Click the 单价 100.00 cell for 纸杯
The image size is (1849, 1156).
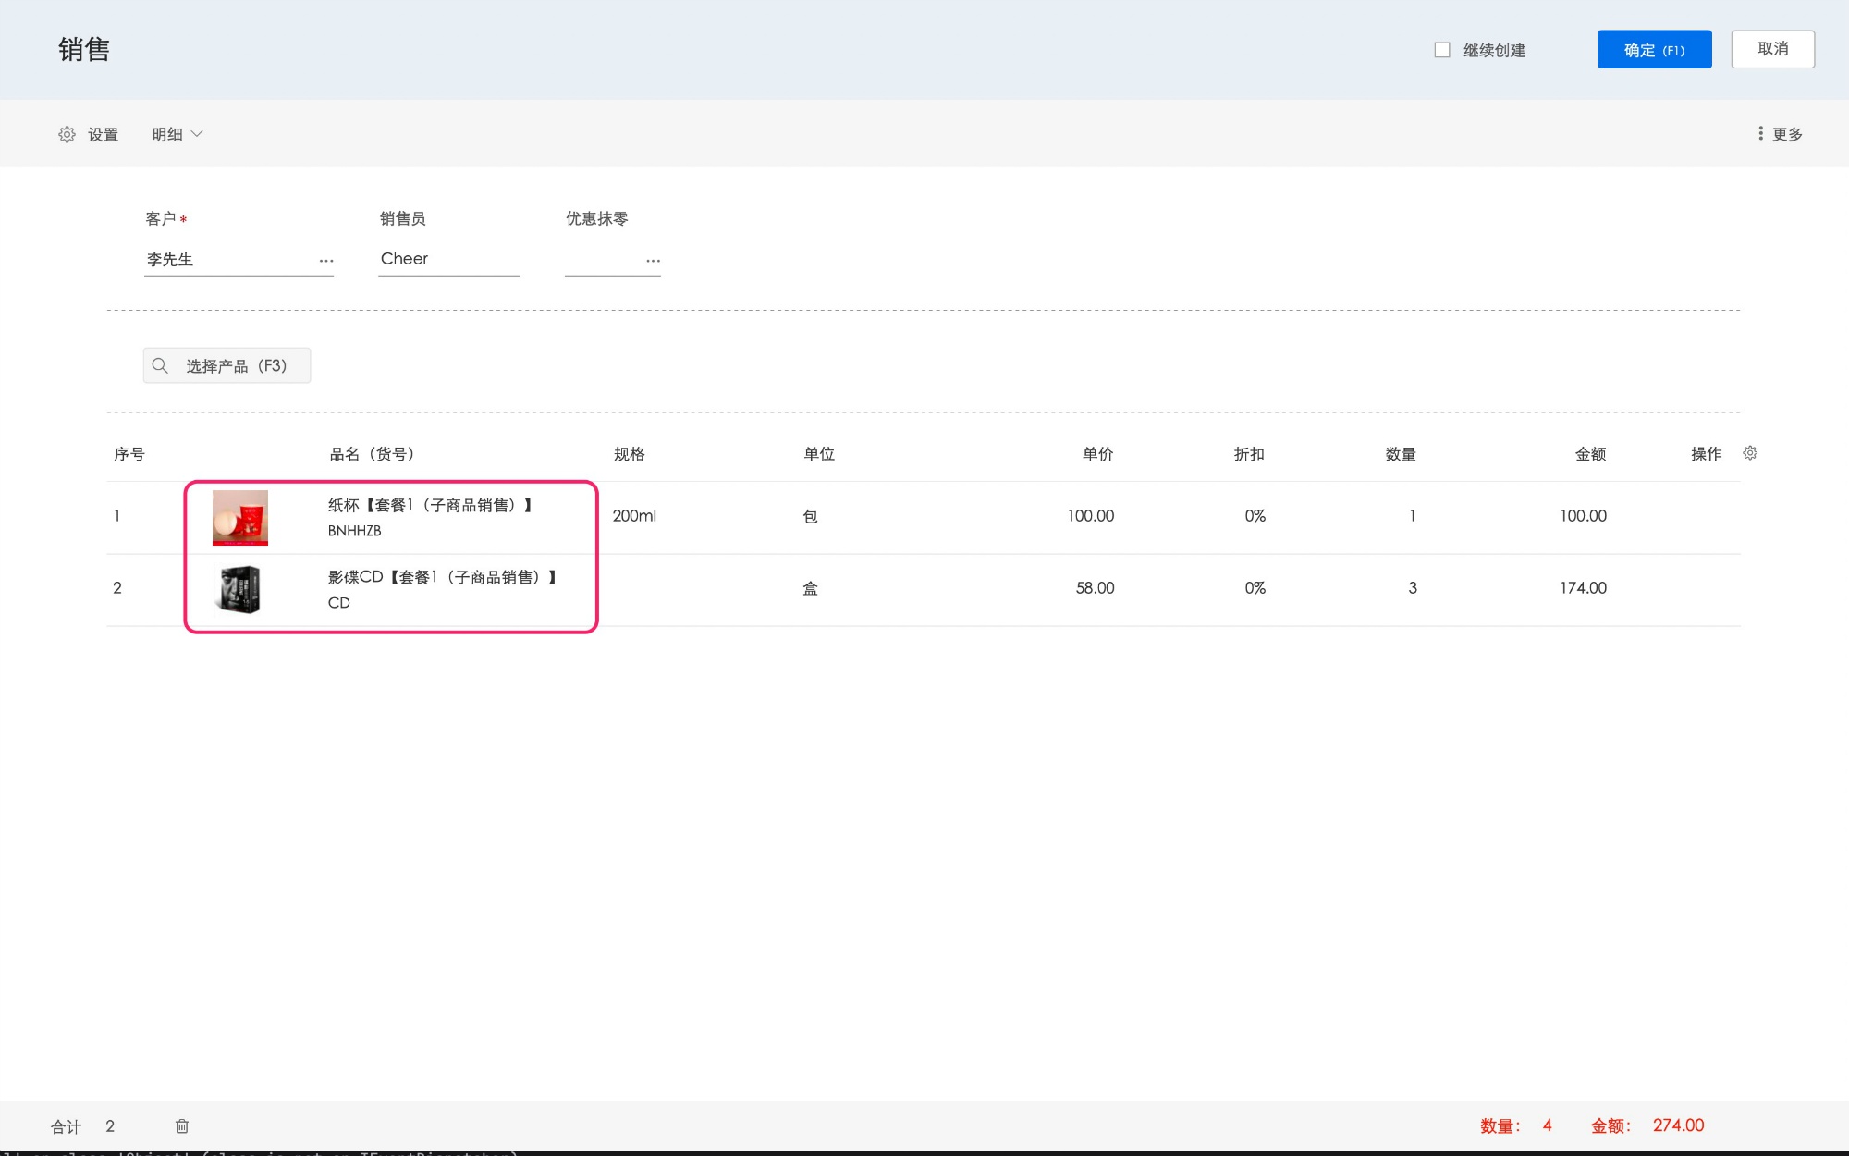coord(1090,516)
